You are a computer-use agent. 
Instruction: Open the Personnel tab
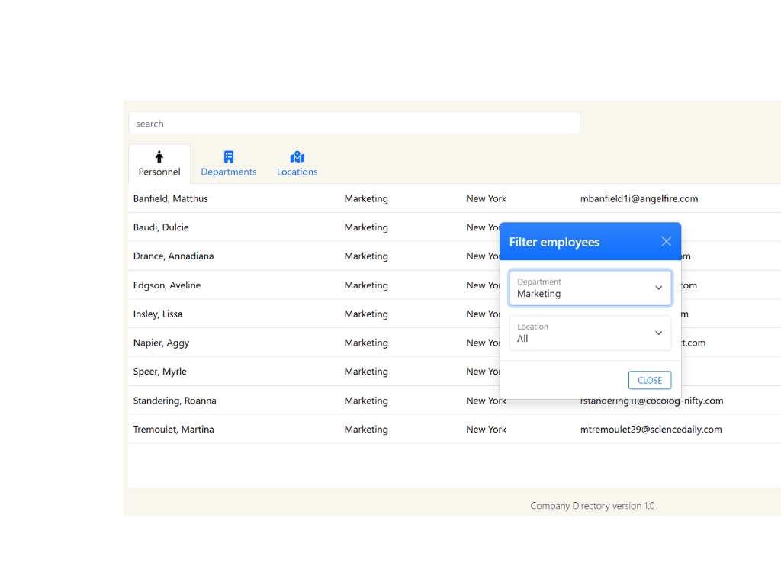coord(159,163)
